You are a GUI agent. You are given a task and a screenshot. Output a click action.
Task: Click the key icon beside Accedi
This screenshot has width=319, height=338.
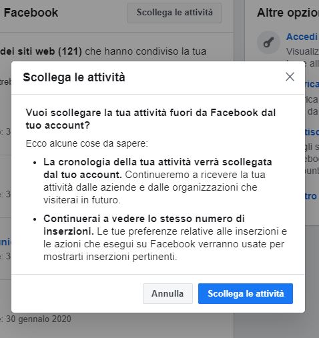point(268,42)
